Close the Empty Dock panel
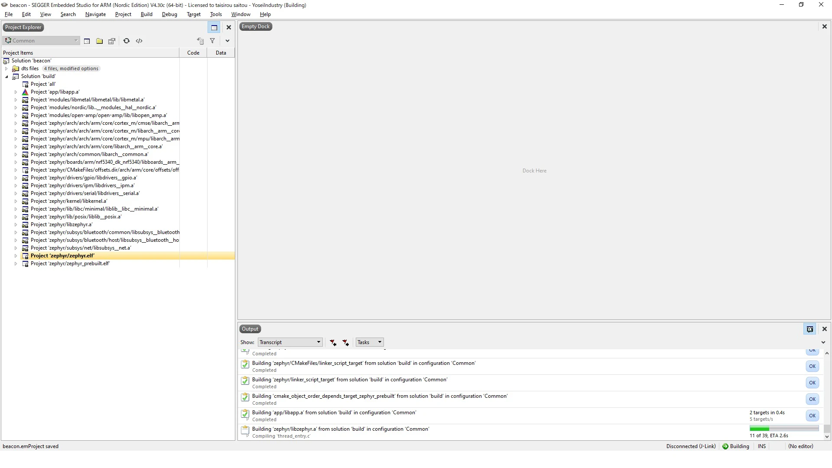The image size is (832, 468). (x=825, y=26)
